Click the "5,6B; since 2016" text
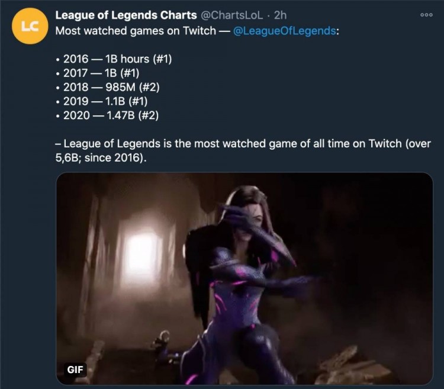The height and width of the screenshot is (389, 444). pos(99,159)
